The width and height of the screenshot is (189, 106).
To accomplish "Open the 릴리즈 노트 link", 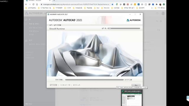I will click(x=76, y=85).
